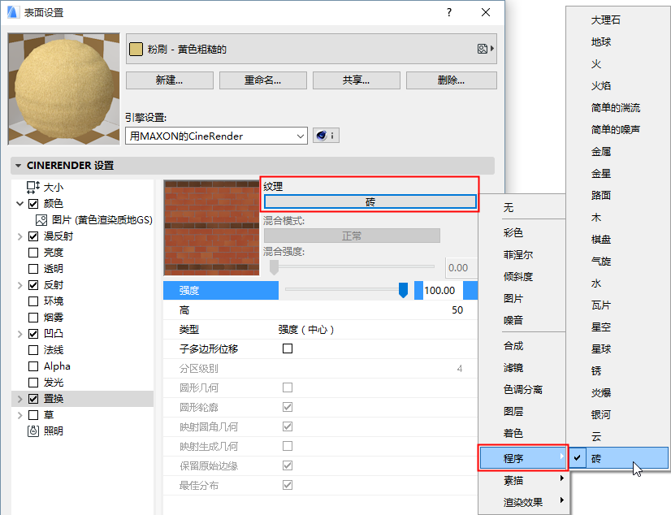Select the 大小 size icon row
Image resolution: width=671 pixels, height=515 pixels.
pyautogui.click(x=45, y=187)
